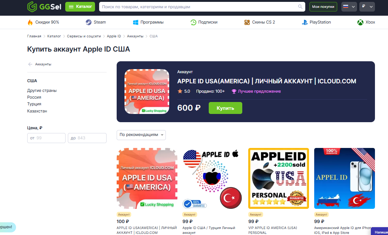Click the clock icon beside Подписки

pyautogui.click(x=193, y=22)
